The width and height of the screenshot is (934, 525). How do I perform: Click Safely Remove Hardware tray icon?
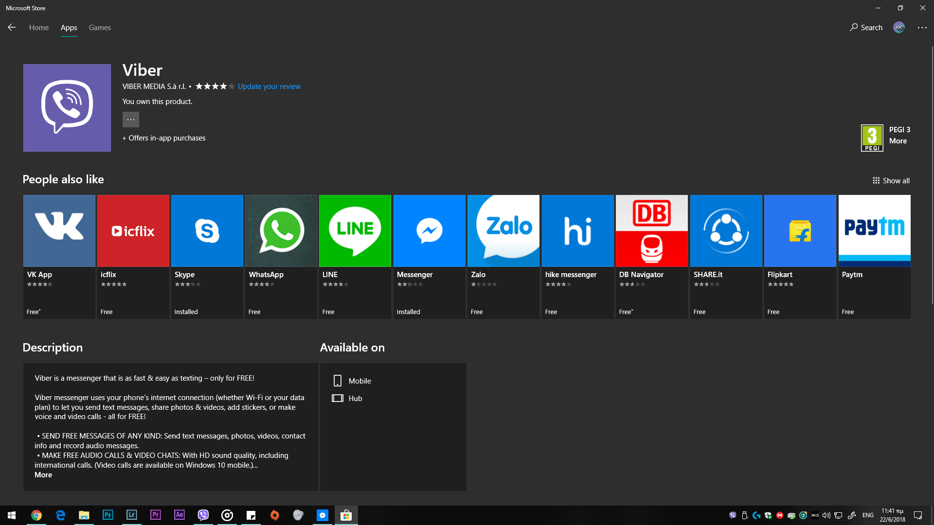pos(745,515)
